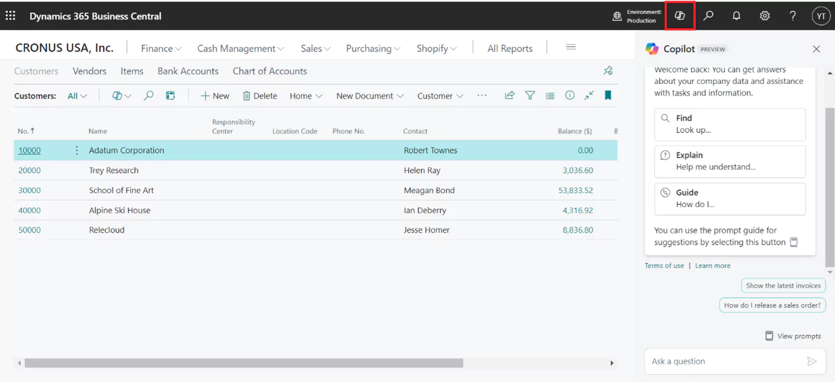
Task: Click the horizontal scrollbar thumb
Action: (x=244, y=363)
